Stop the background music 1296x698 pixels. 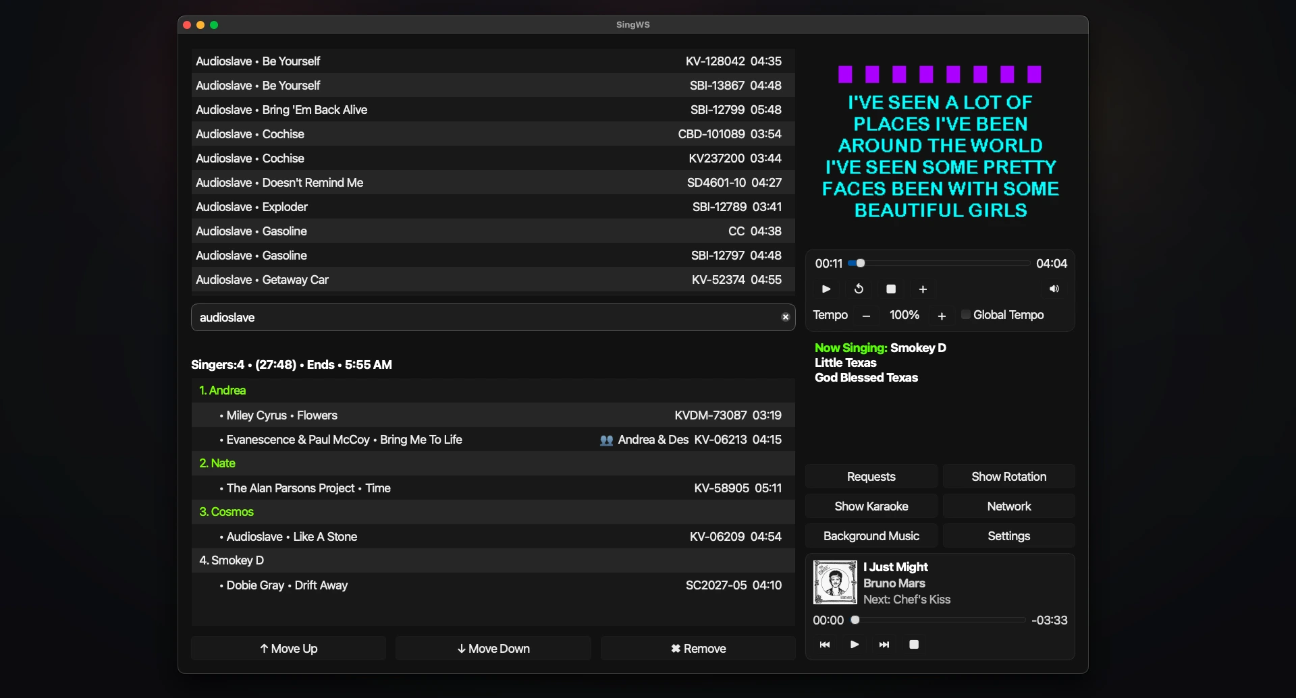pyautogui.click(x=914, y=645)
